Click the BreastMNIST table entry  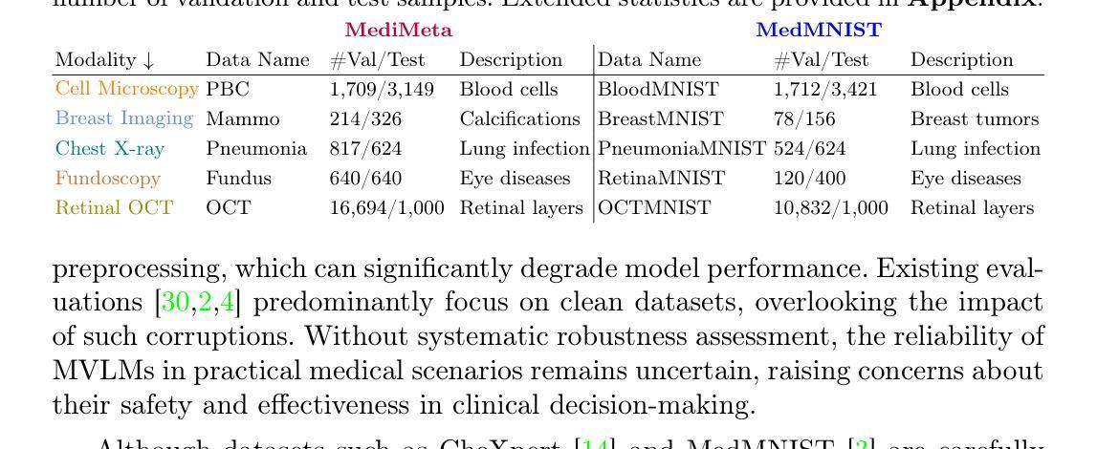(661, 118)
